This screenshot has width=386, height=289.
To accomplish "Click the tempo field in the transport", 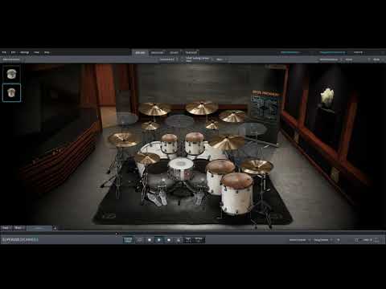I will 199,240.
